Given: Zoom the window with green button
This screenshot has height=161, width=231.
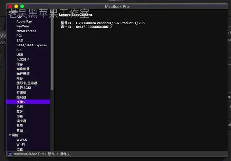Looking at the screenshot, I should coord(22,6).
